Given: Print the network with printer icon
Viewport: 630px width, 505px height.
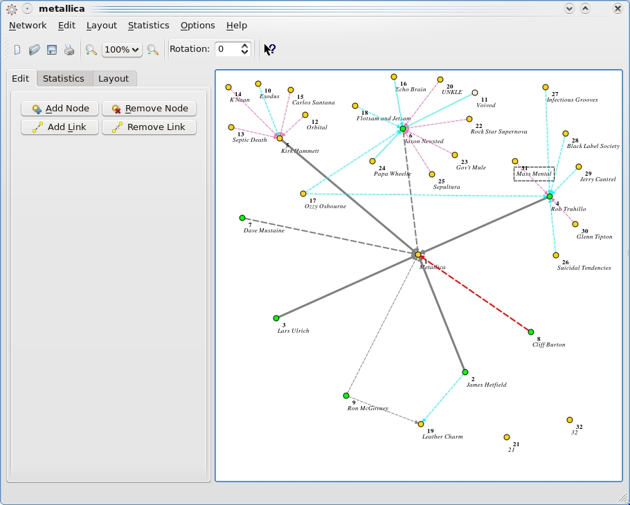Looking at the screenshot, I should 69,50.
